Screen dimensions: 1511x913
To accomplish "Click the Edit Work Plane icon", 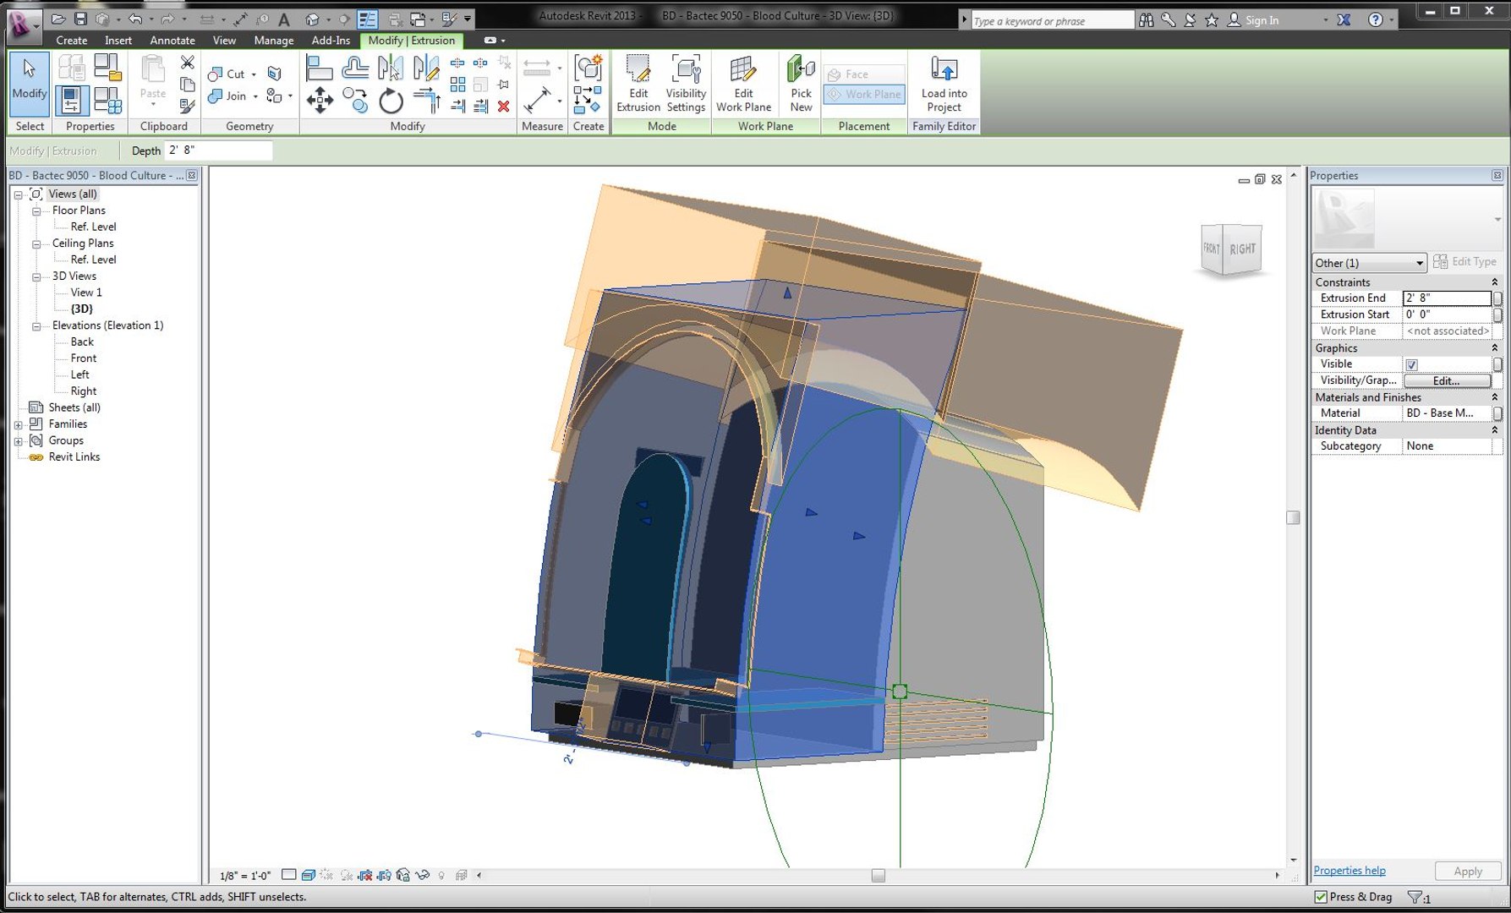I will pyautogui.click(x=743, y=83).
